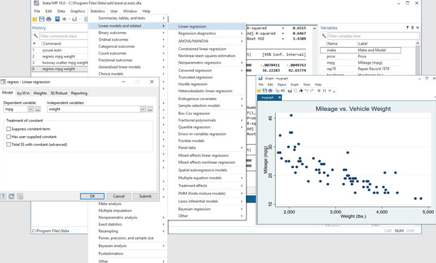
Task: Click the wrench icon in Variables panel
Action: (324, 36)
